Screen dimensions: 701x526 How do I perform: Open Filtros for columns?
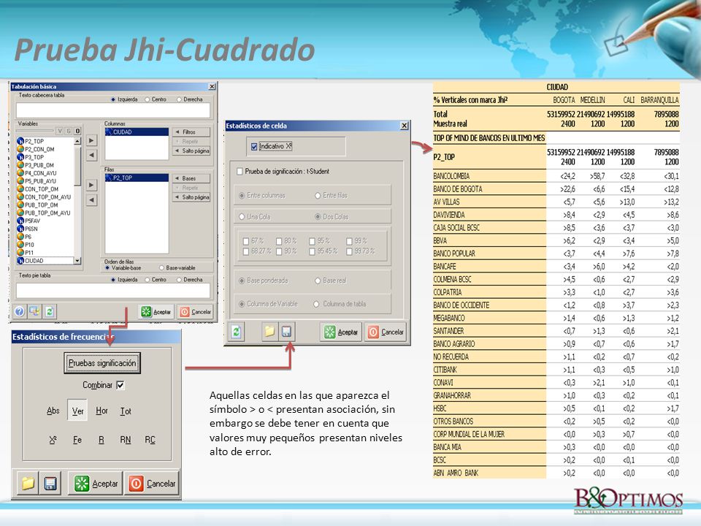pos(191,132)
